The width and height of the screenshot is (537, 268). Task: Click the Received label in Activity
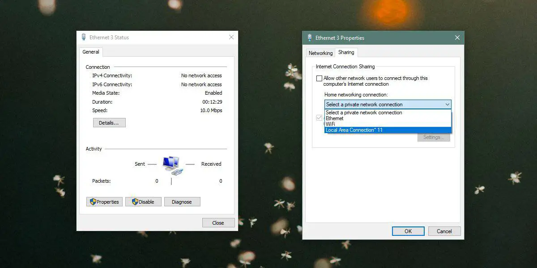coord(211,164)
